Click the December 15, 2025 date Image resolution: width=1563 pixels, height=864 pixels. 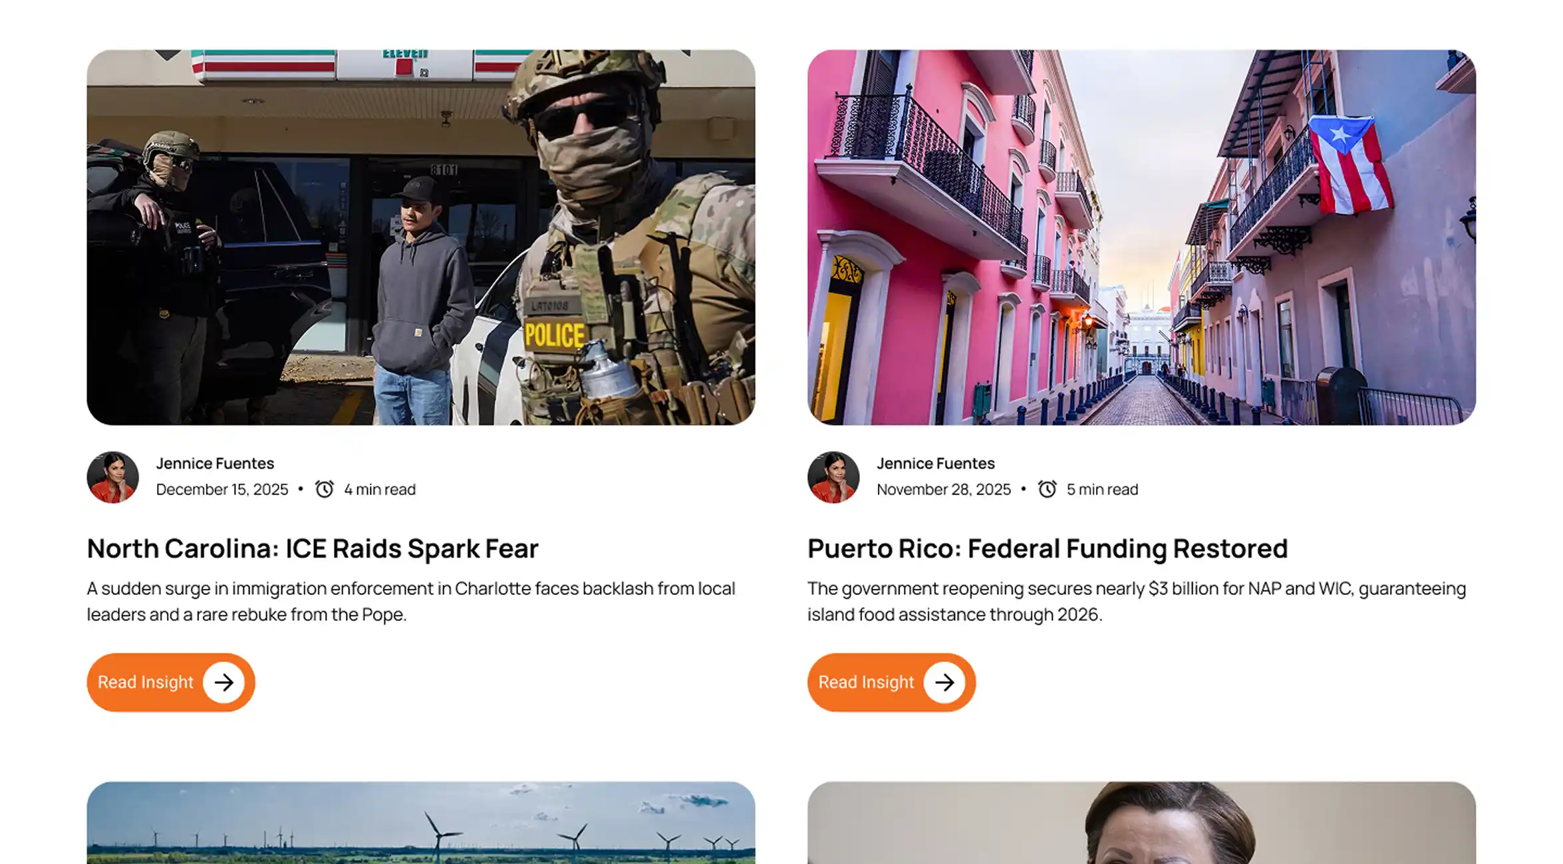(x=222, y=490)
